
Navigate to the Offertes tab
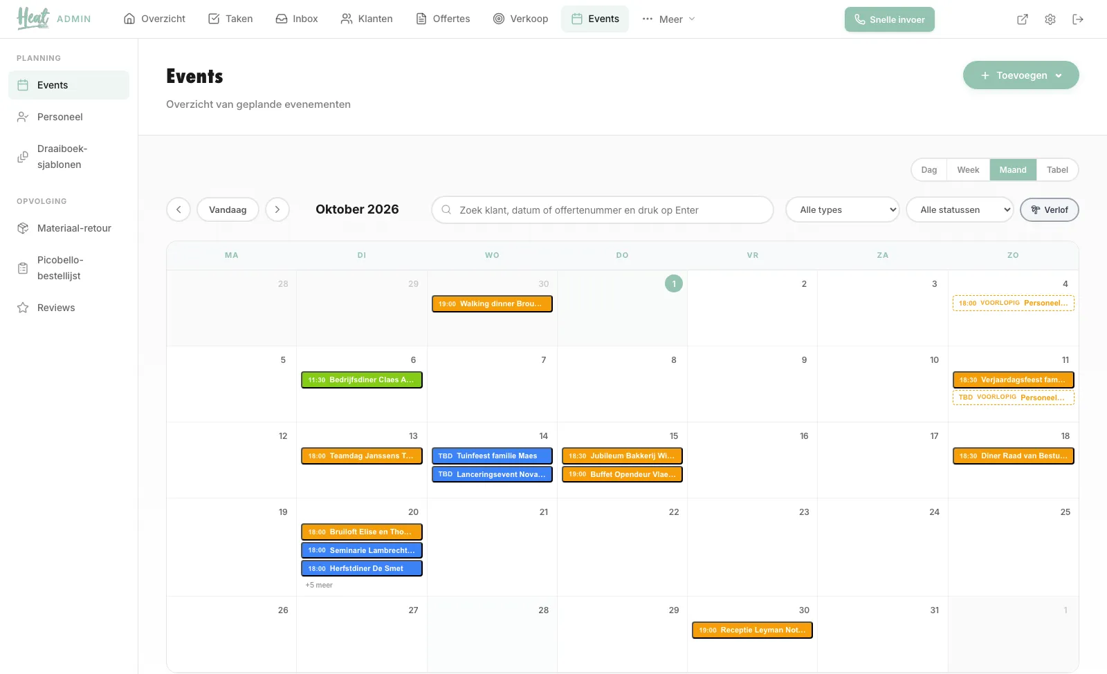(443, 19)
